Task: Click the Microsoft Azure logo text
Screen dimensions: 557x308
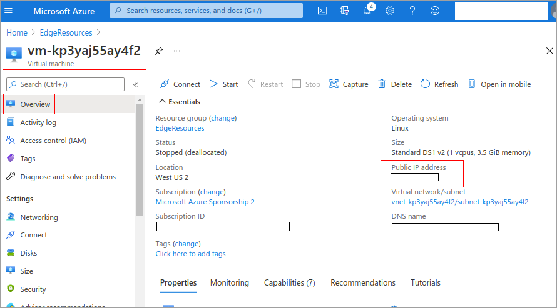Action: click(64, 11)
